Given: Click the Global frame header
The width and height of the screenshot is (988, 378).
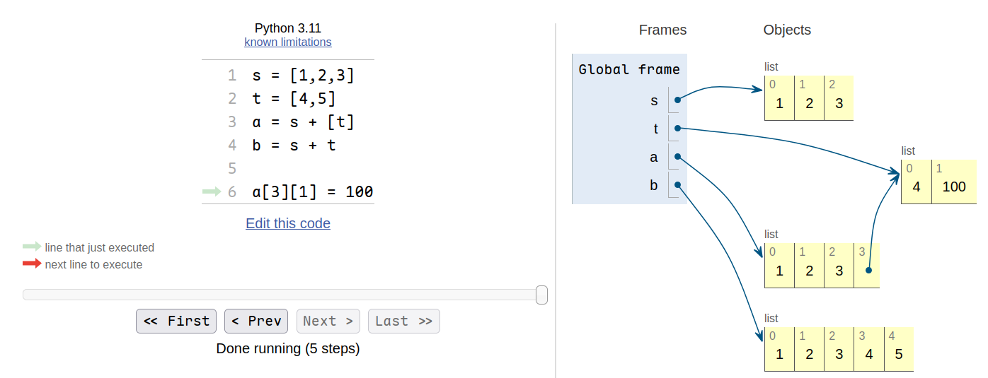Looking at the screenshot, I should (x=629, y=69).
